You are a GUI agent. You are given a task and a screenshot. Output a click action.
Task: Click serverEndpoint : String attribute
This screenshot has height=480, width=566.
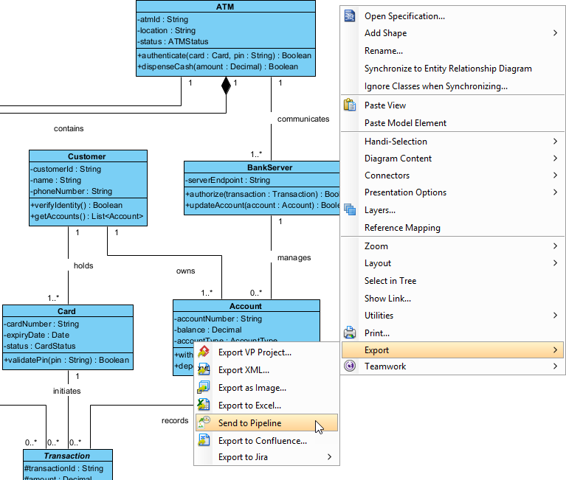[x=228, y=180]
